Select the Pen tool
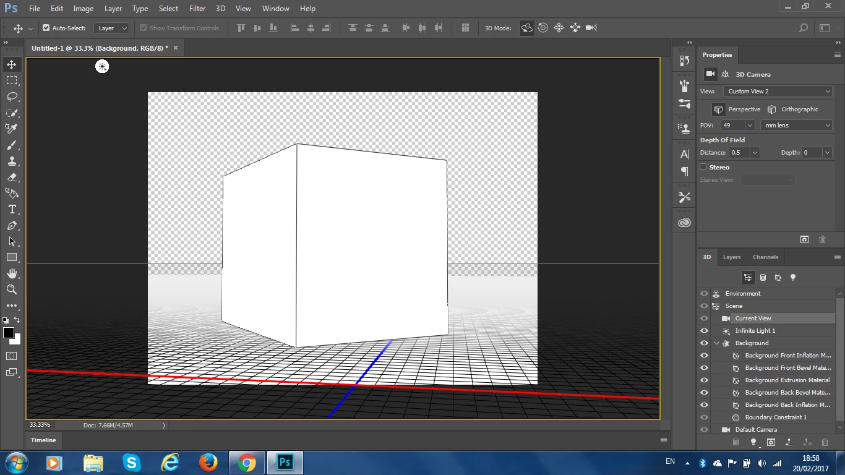The height and width of the screenshot is (475, 845). [12, 225]
